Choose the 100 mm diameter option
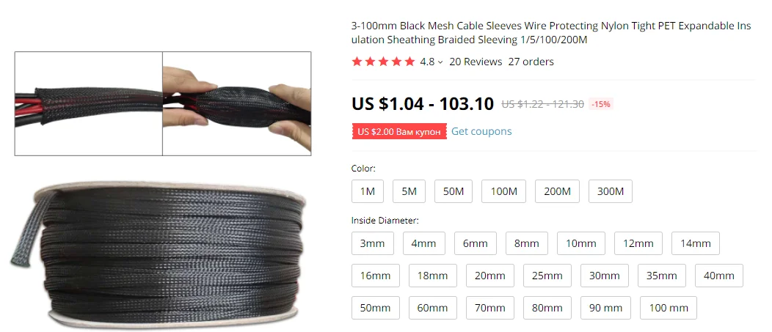 click(x=669, y=308)
